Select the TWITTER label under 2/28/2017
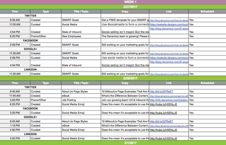 click(x=30, y=87)
